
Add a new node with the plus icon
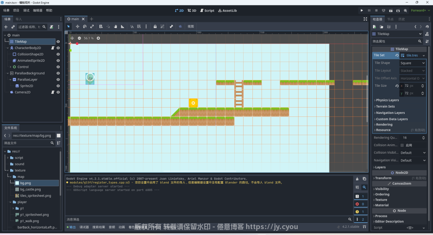tap(6, 27)
